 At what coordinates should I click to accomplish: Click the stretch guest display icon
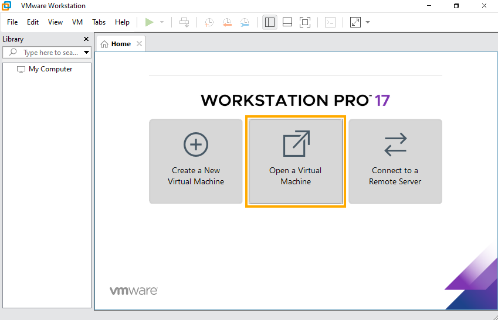click(355, 22)
